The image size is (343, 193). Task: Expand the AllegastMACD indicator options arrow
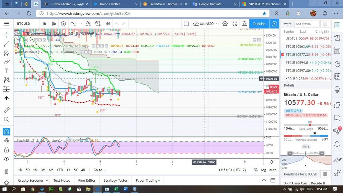(x=76, y=52)
